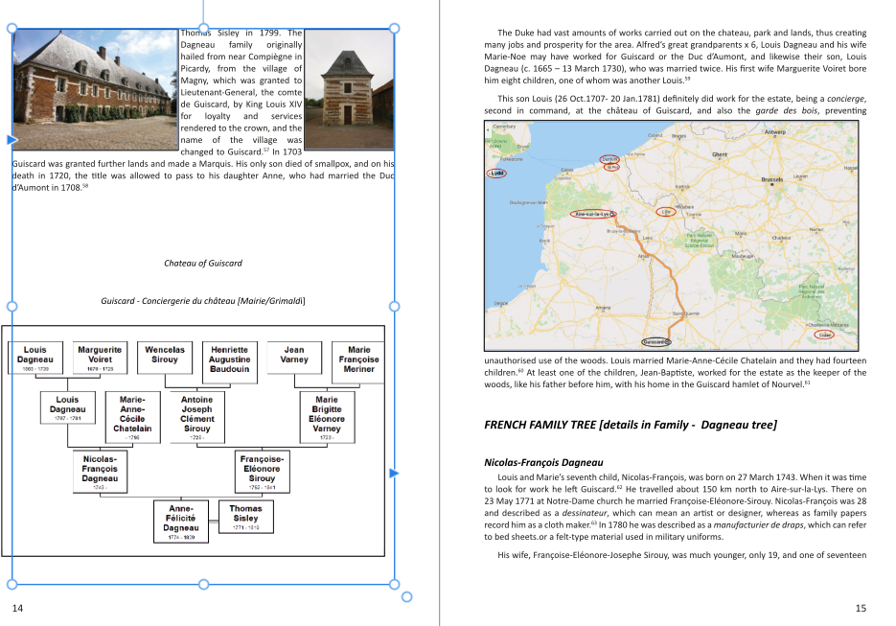This screenshot has width=896, height=626.
Task: Click the Antwerp label on the map
Action: click(x=775, y=131)
